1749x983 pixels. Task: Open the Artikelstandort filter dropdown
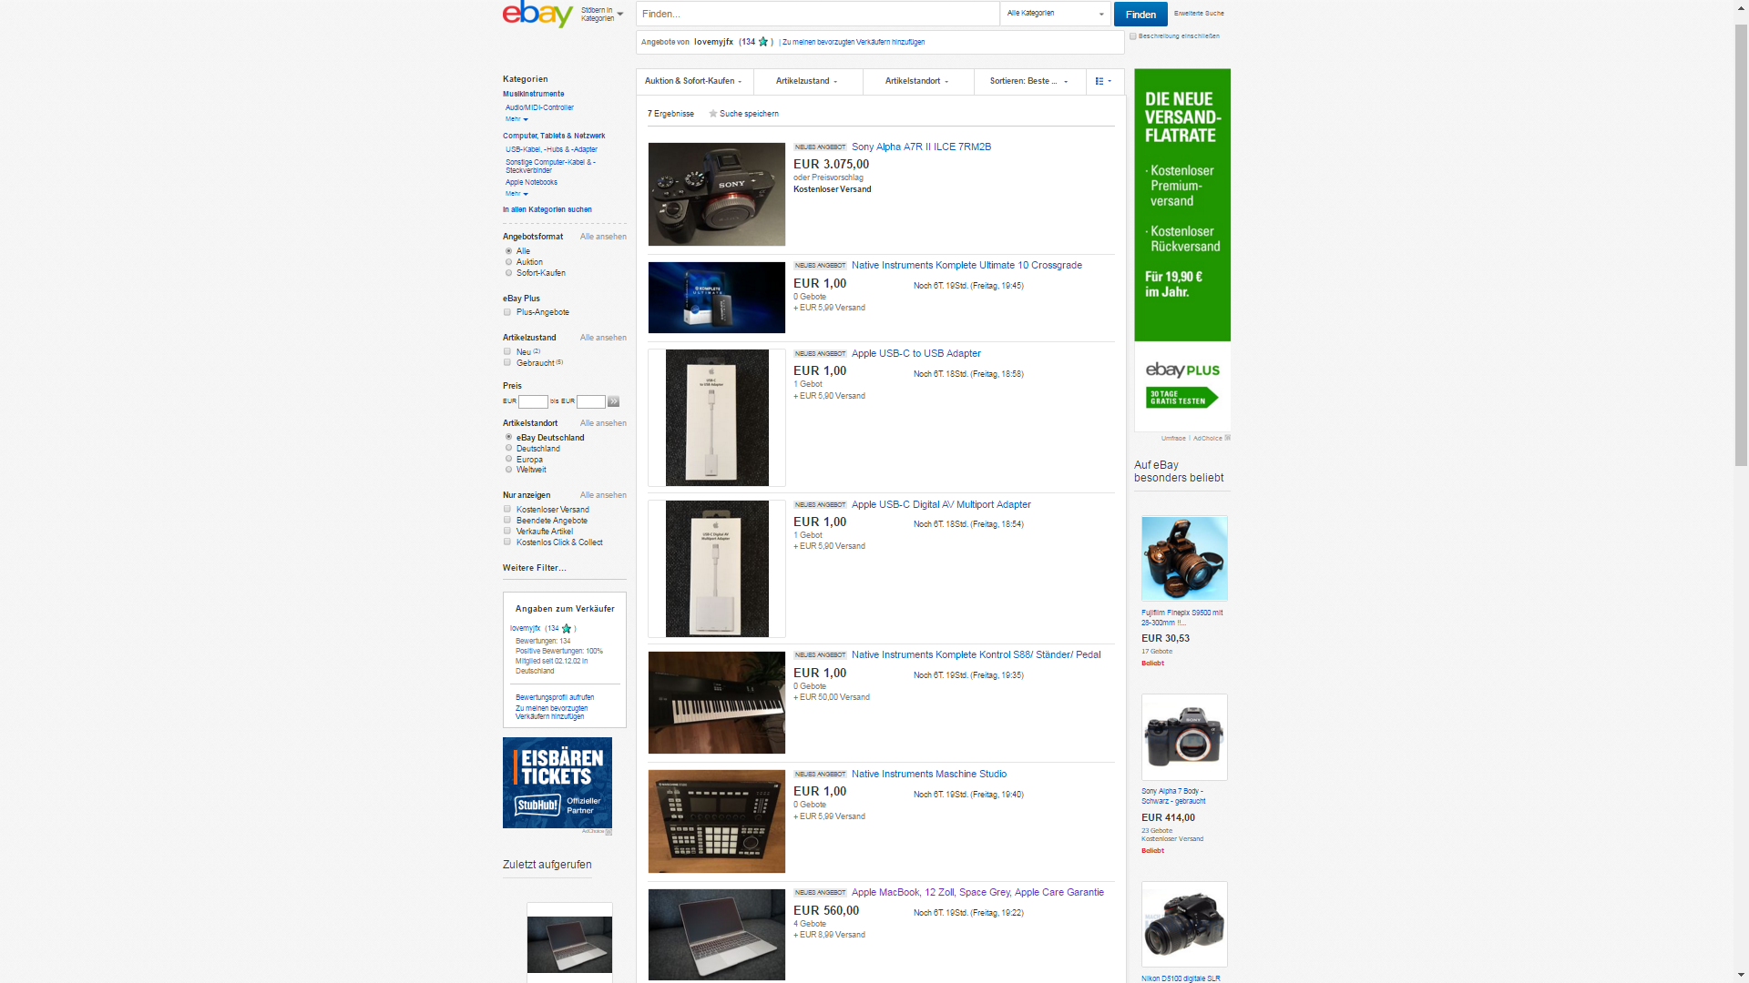point(917,81)
